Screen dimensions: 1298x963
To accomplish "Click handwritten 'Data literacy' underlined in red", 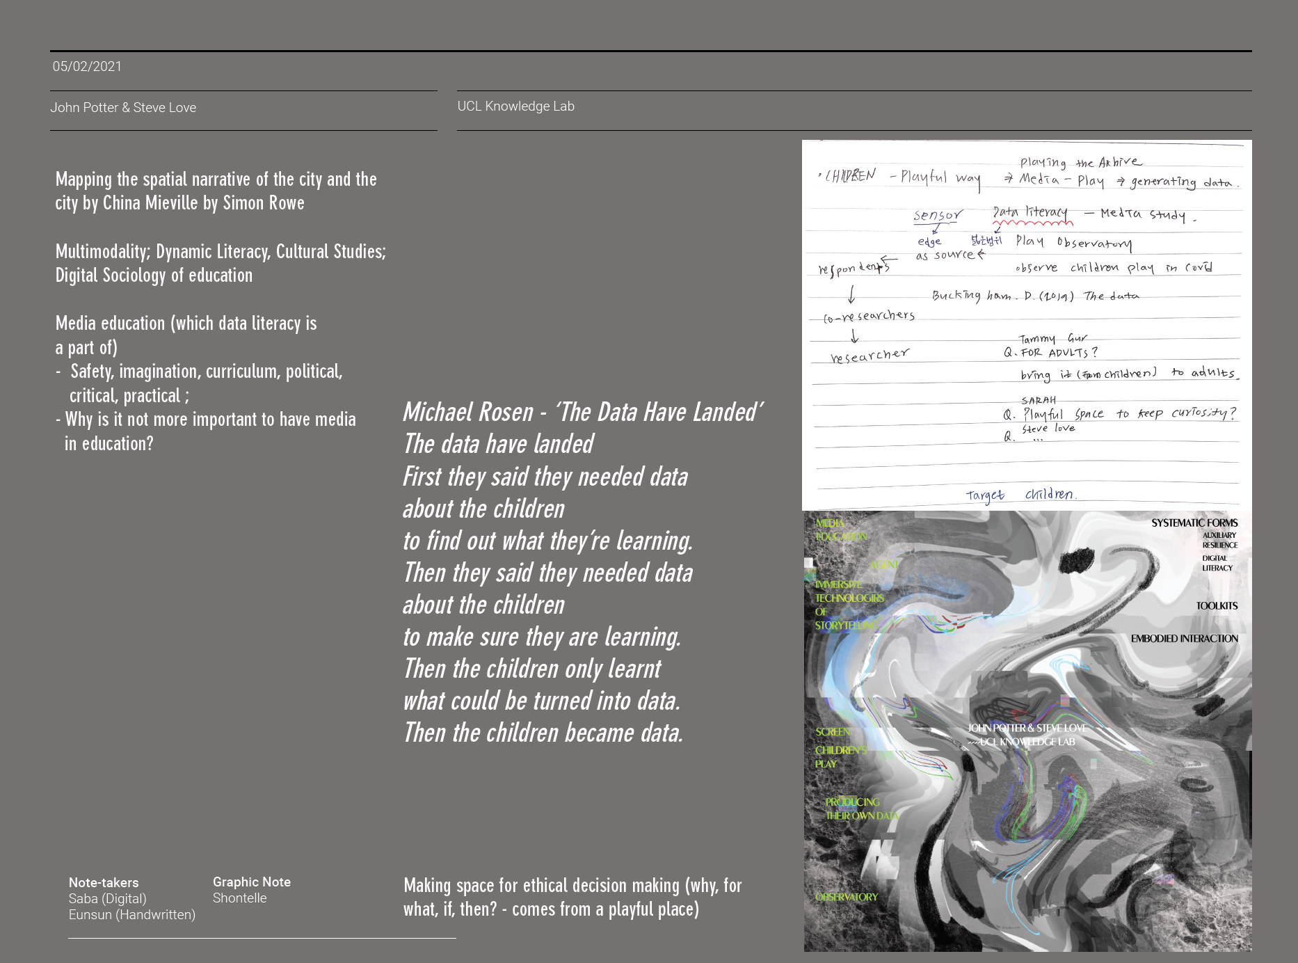I will (1031, 213).
